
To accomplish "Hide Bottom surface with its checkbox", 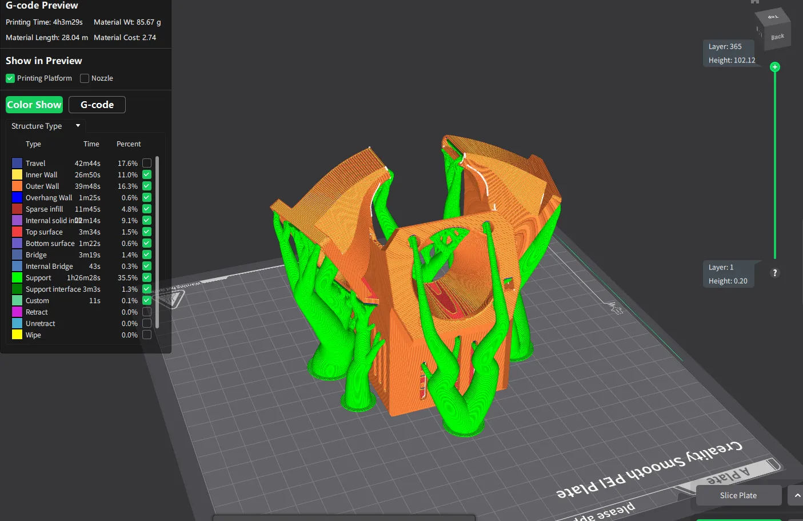I will pos(147,243).
